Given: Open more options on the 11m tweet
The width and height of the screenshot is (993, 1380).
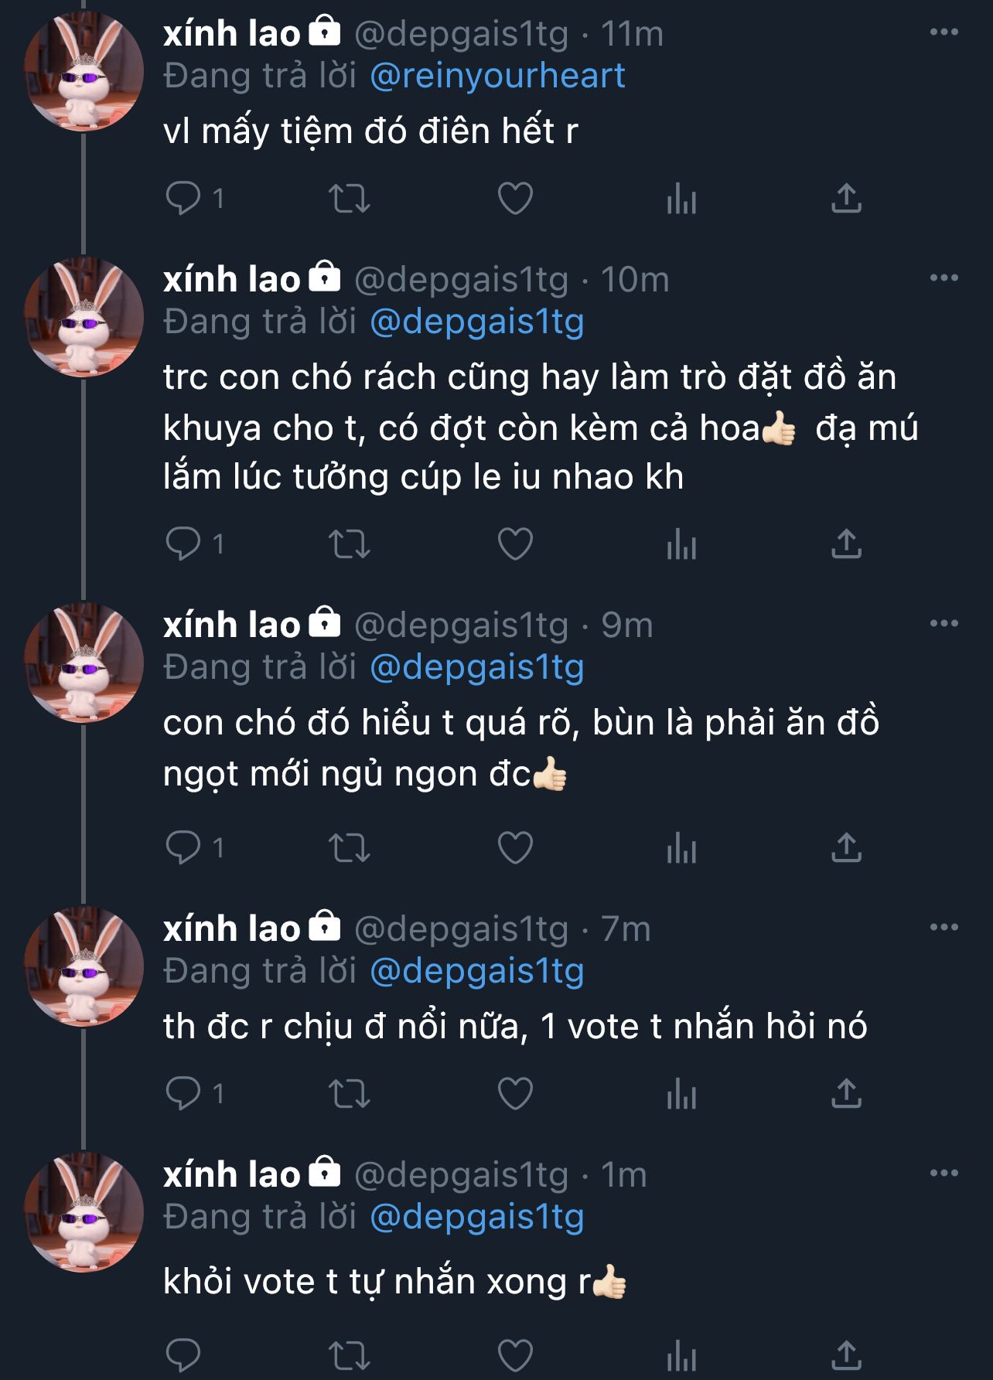Looking at the screenshot, I should (x=944, y=32).
